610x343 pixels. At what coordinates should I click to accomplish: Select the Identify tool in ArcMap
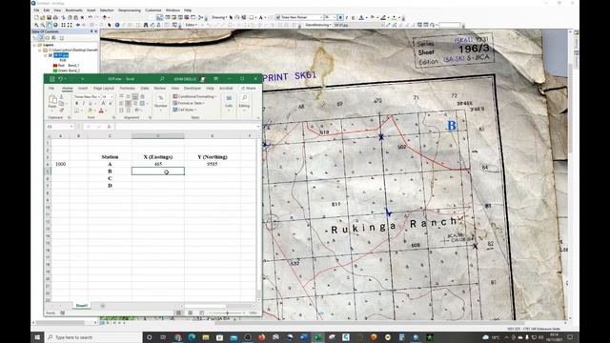click(x=117, y=25)
